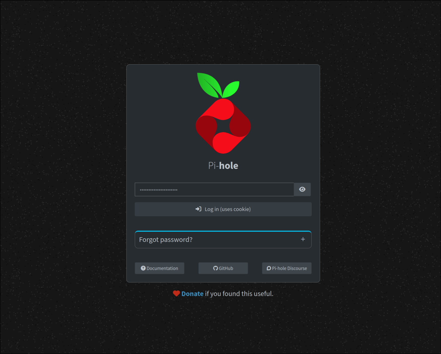This screenshot has width=441, height=354.
Task: Click the GitHub octocat icon
Action: pyautogui.click(x=215, y=268)
